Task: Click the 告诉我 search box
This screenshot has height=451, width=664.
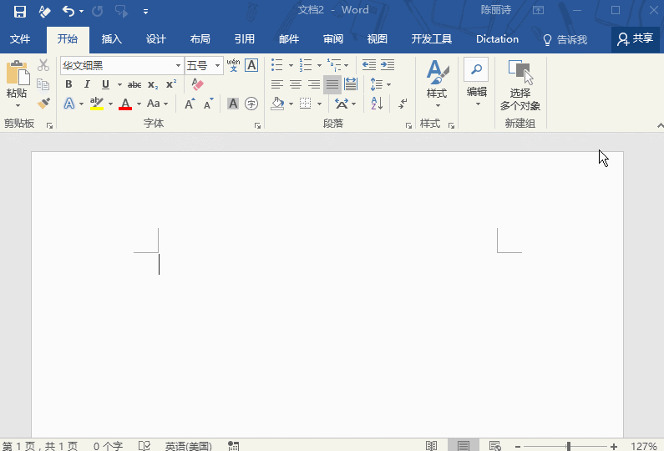Action: (x=565, y=39)
